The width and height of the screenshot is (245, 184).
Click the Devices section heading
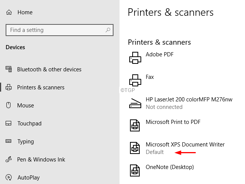15,47
